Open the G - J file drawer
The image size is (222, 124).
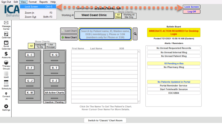(30, 82)
